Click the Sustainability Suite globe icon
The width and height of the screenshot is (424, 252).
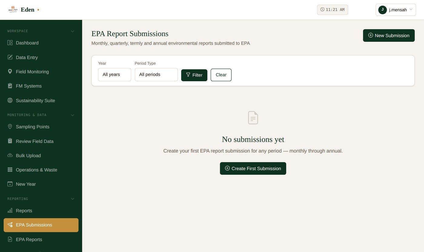click(10, 100)
